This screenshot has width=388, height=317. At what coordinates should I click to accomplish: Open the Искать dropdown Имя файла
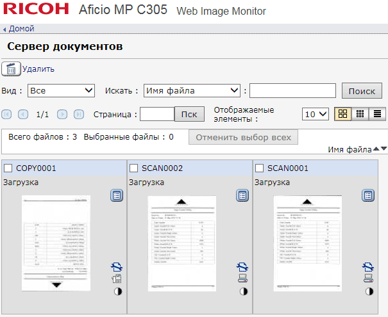(x=192, y=90)
